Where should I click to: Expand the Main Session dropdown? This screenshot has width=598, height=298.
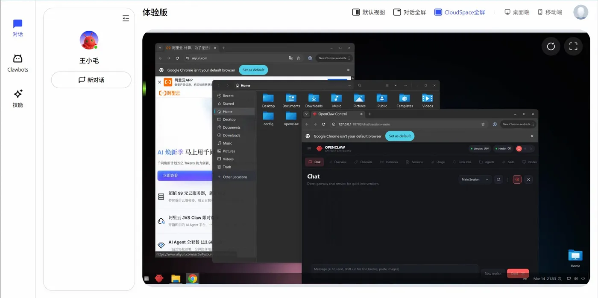[x=475, y=179]
